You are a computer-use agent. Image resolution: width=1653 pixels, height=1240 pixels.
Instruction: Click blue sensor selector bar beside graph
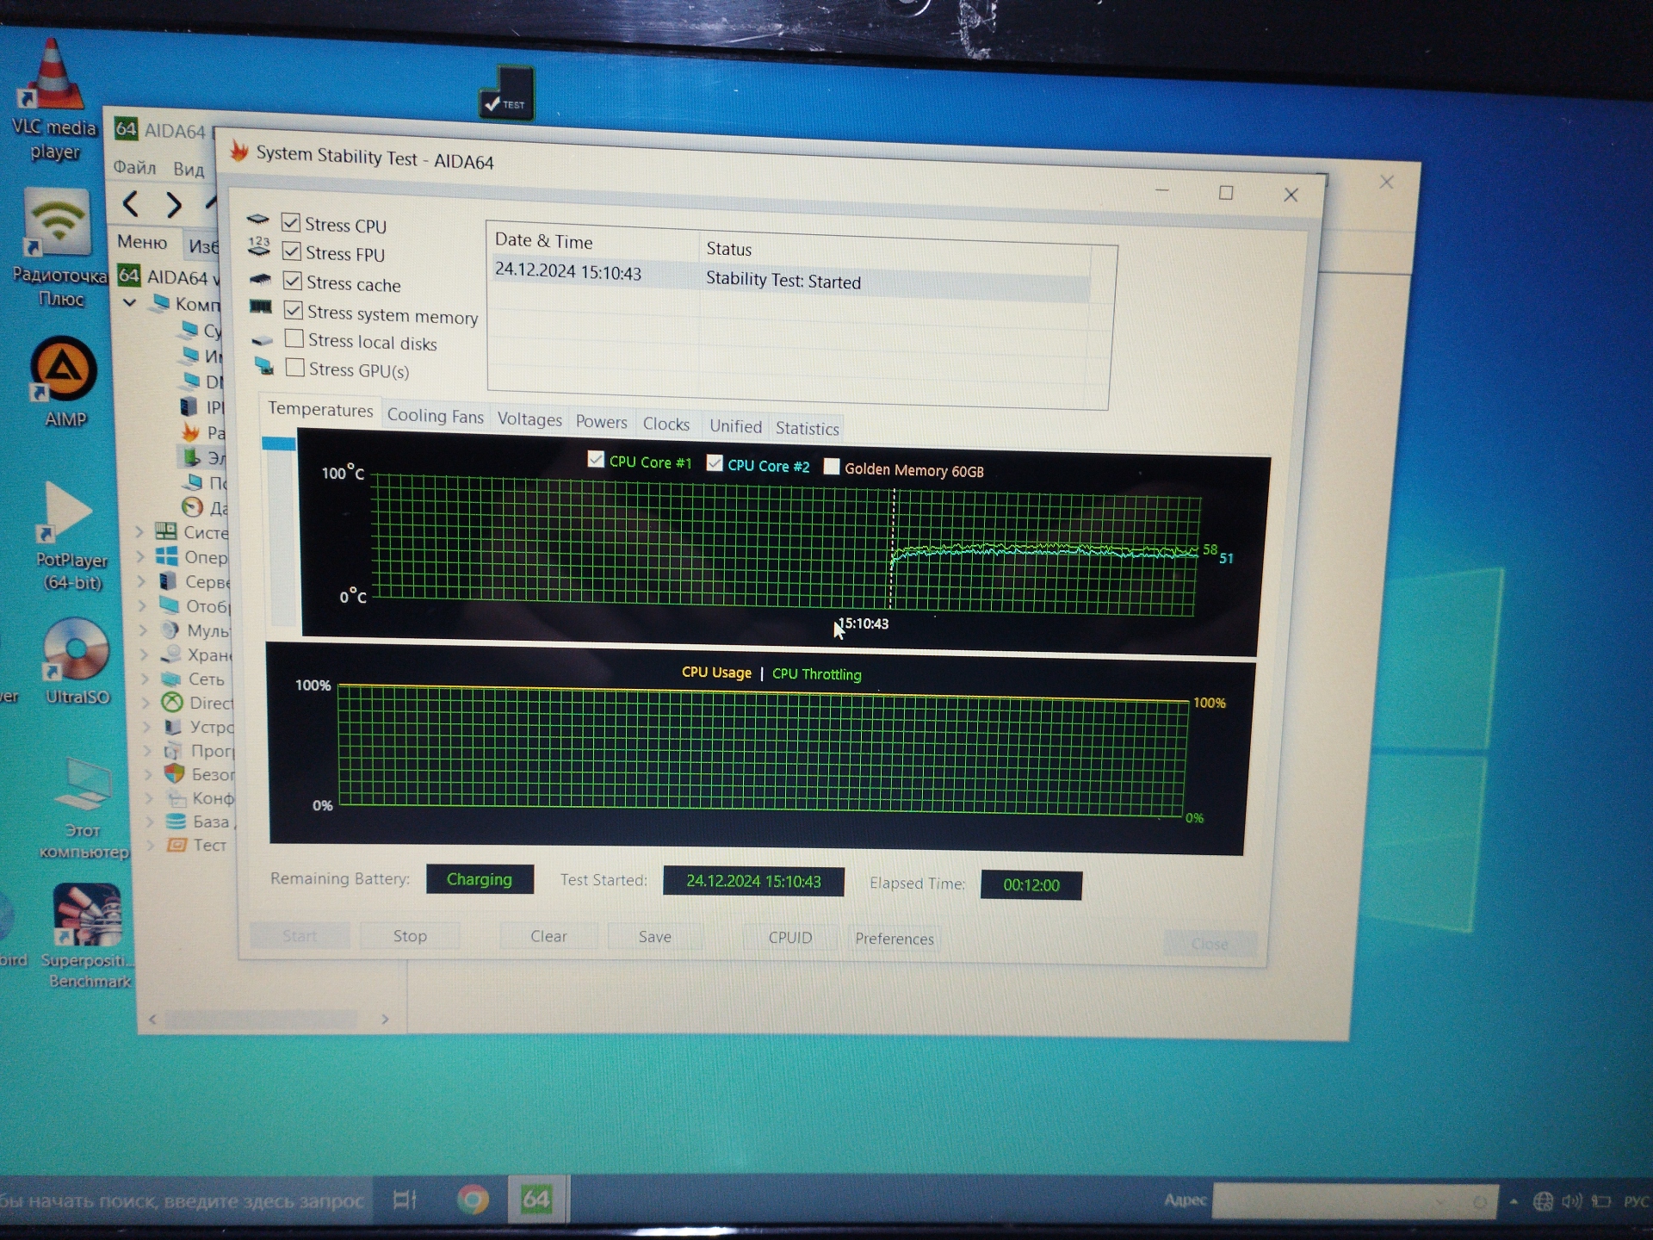click(278, 443)
